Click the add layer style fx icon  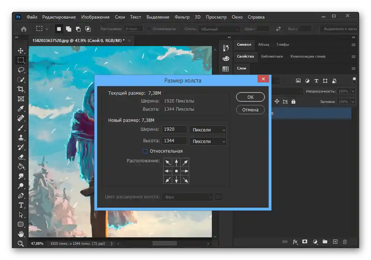(x=295, y=242)
